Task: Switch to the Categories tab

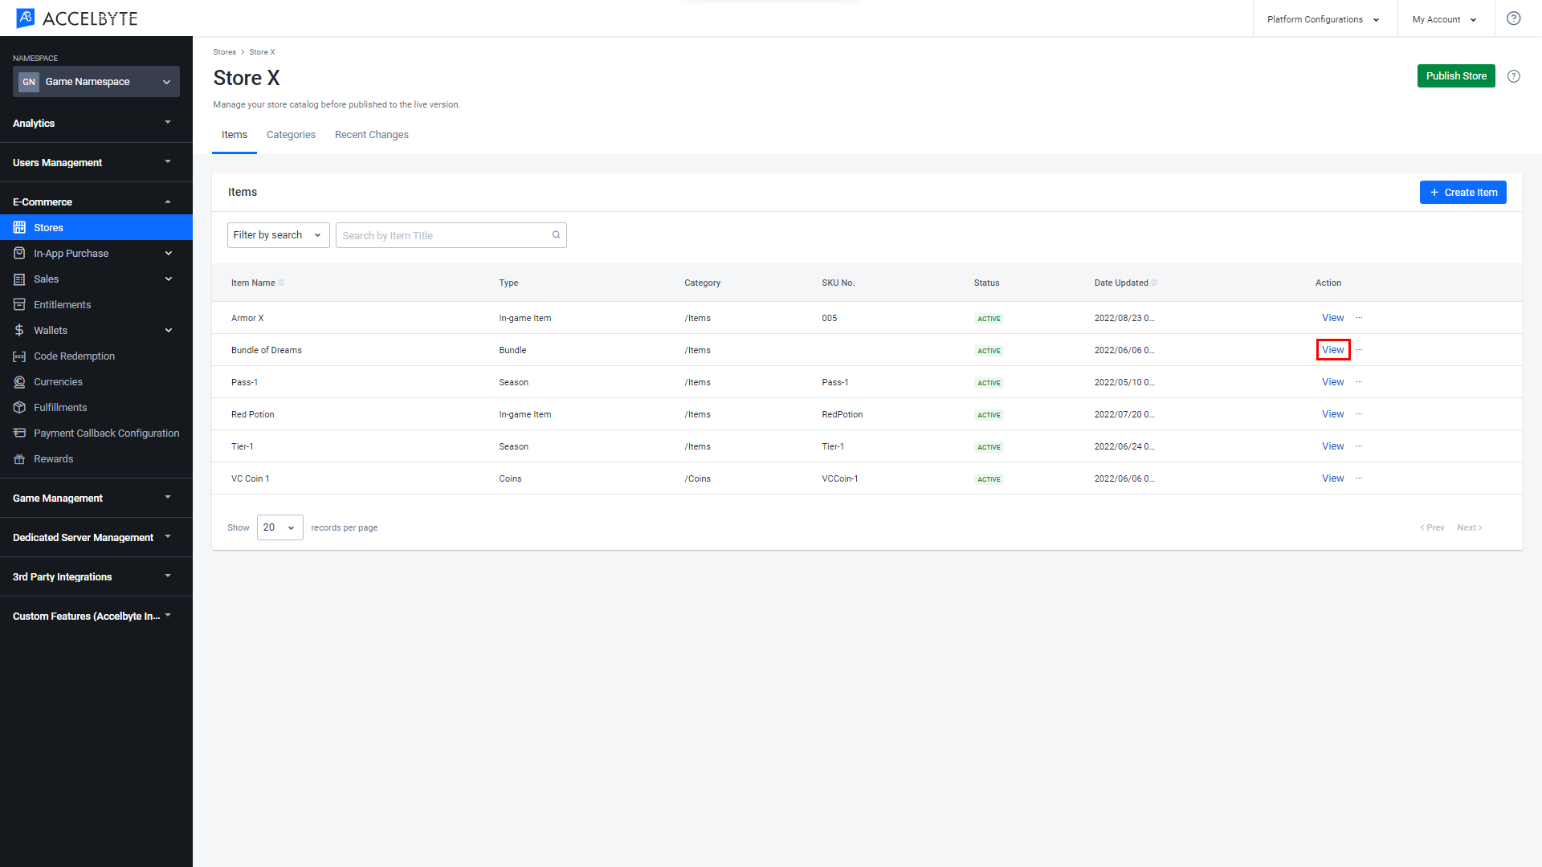Action: click(291, 135)
